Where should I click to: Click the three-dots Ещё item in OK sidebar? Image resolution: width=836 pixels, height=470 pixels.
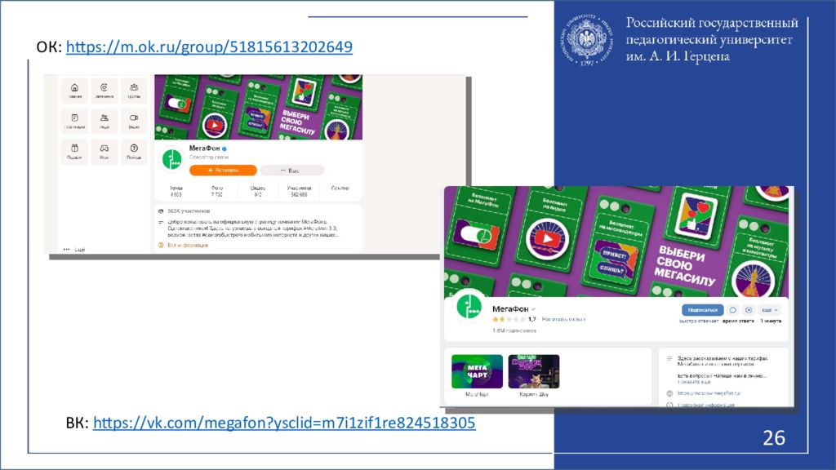tap(74, 249)
